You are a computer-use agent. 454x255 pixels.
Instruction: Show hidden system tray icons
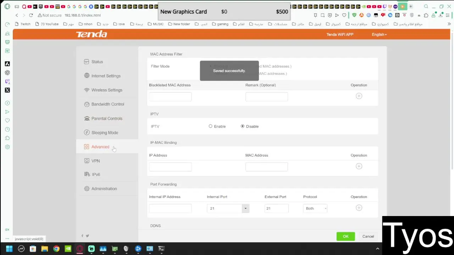[x=377, y=249]
